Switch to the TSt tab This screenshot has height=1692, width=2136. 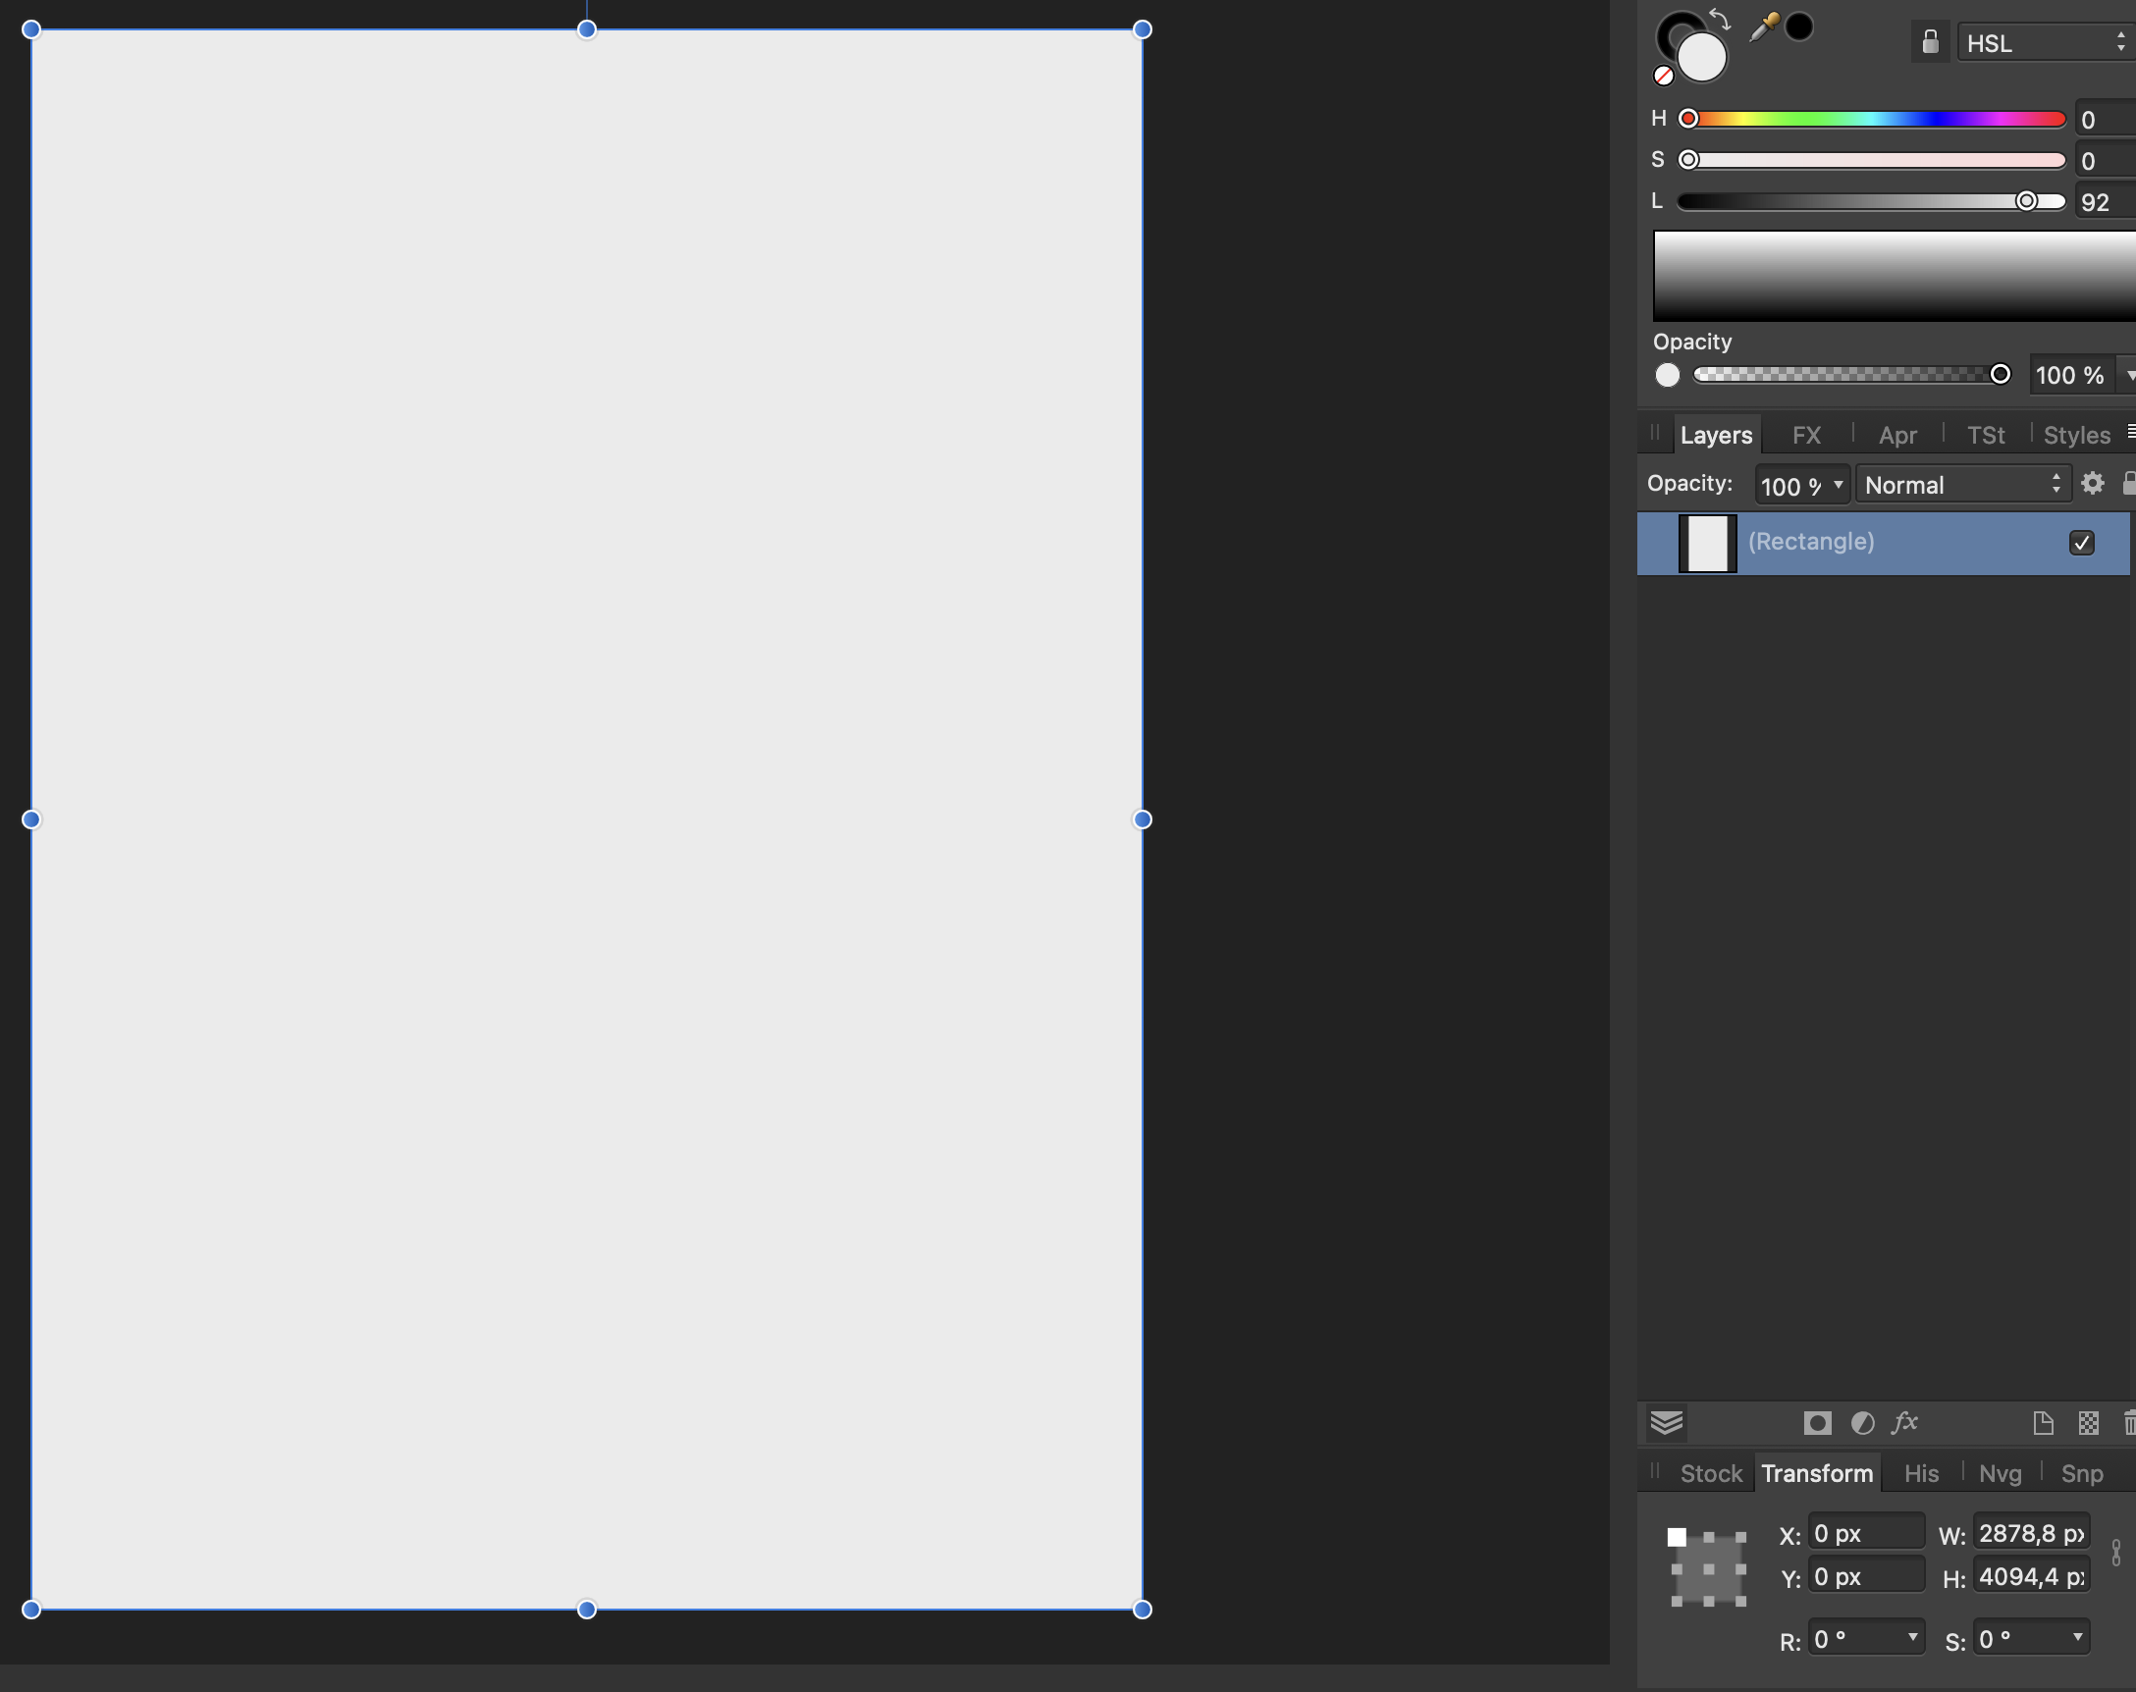(x=1986, y=435)
